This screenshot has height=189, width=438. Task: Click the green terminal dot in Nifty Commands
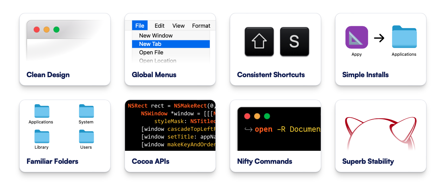[x=267, y=116]
